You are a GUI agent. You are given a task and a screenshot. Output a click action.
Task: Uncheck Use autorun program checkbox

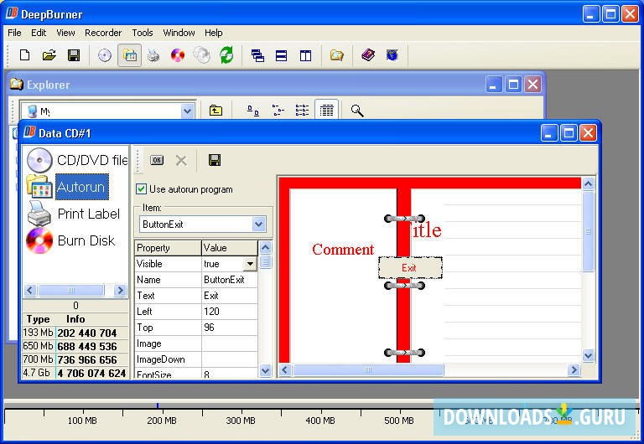141,189
